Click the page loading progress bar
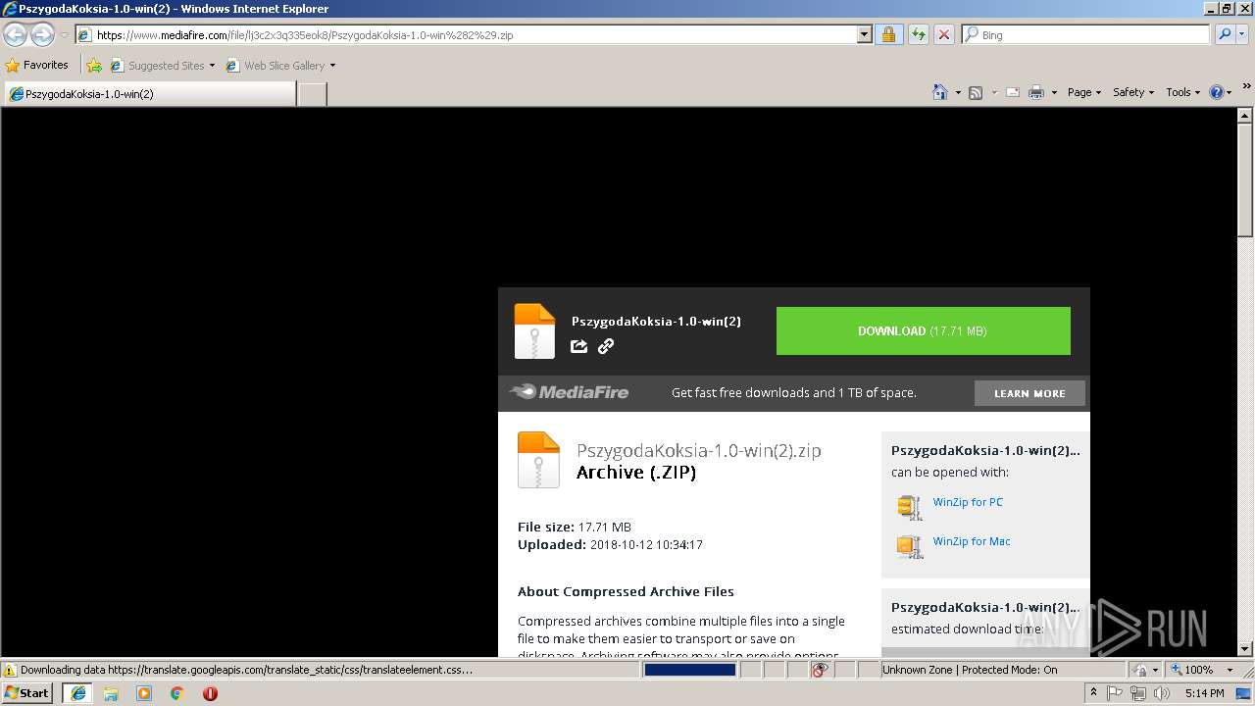The width and height of the screenshot is (1255, 706). click(x=690, y=670)
